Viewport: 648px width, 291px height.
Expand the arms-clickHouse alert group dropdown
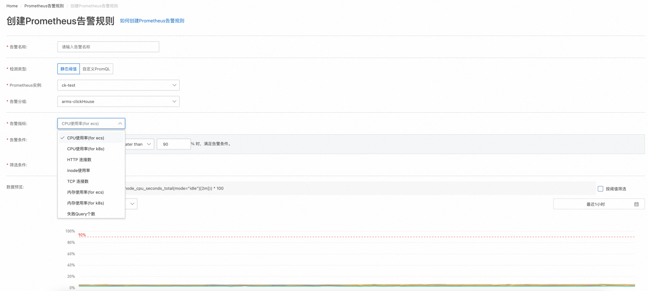pos(118,101)
